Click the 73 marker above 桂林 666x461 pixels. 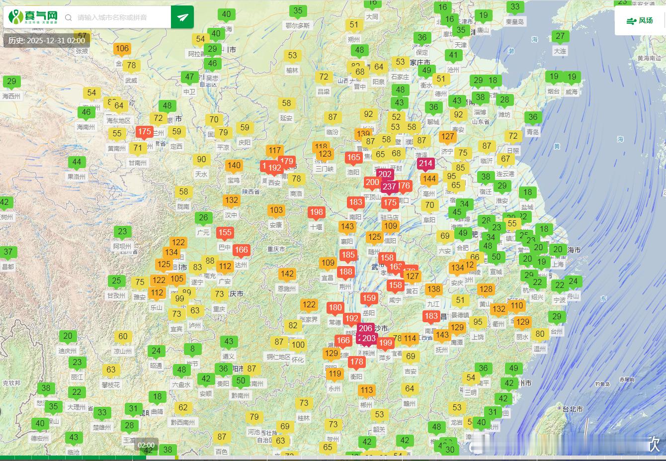point(304,404)
